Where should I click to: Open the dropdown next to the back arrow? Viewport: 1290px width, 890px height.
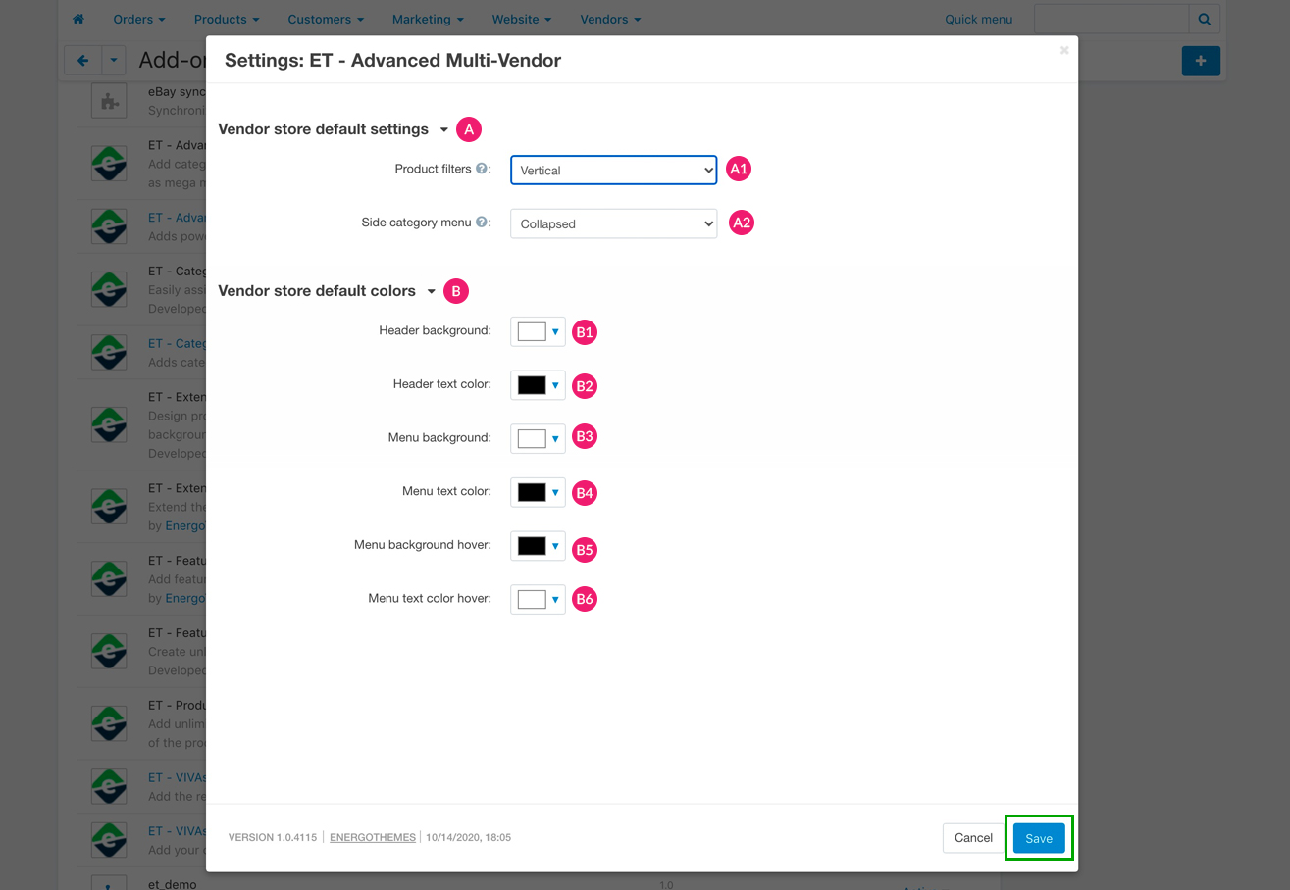[114, 61]
